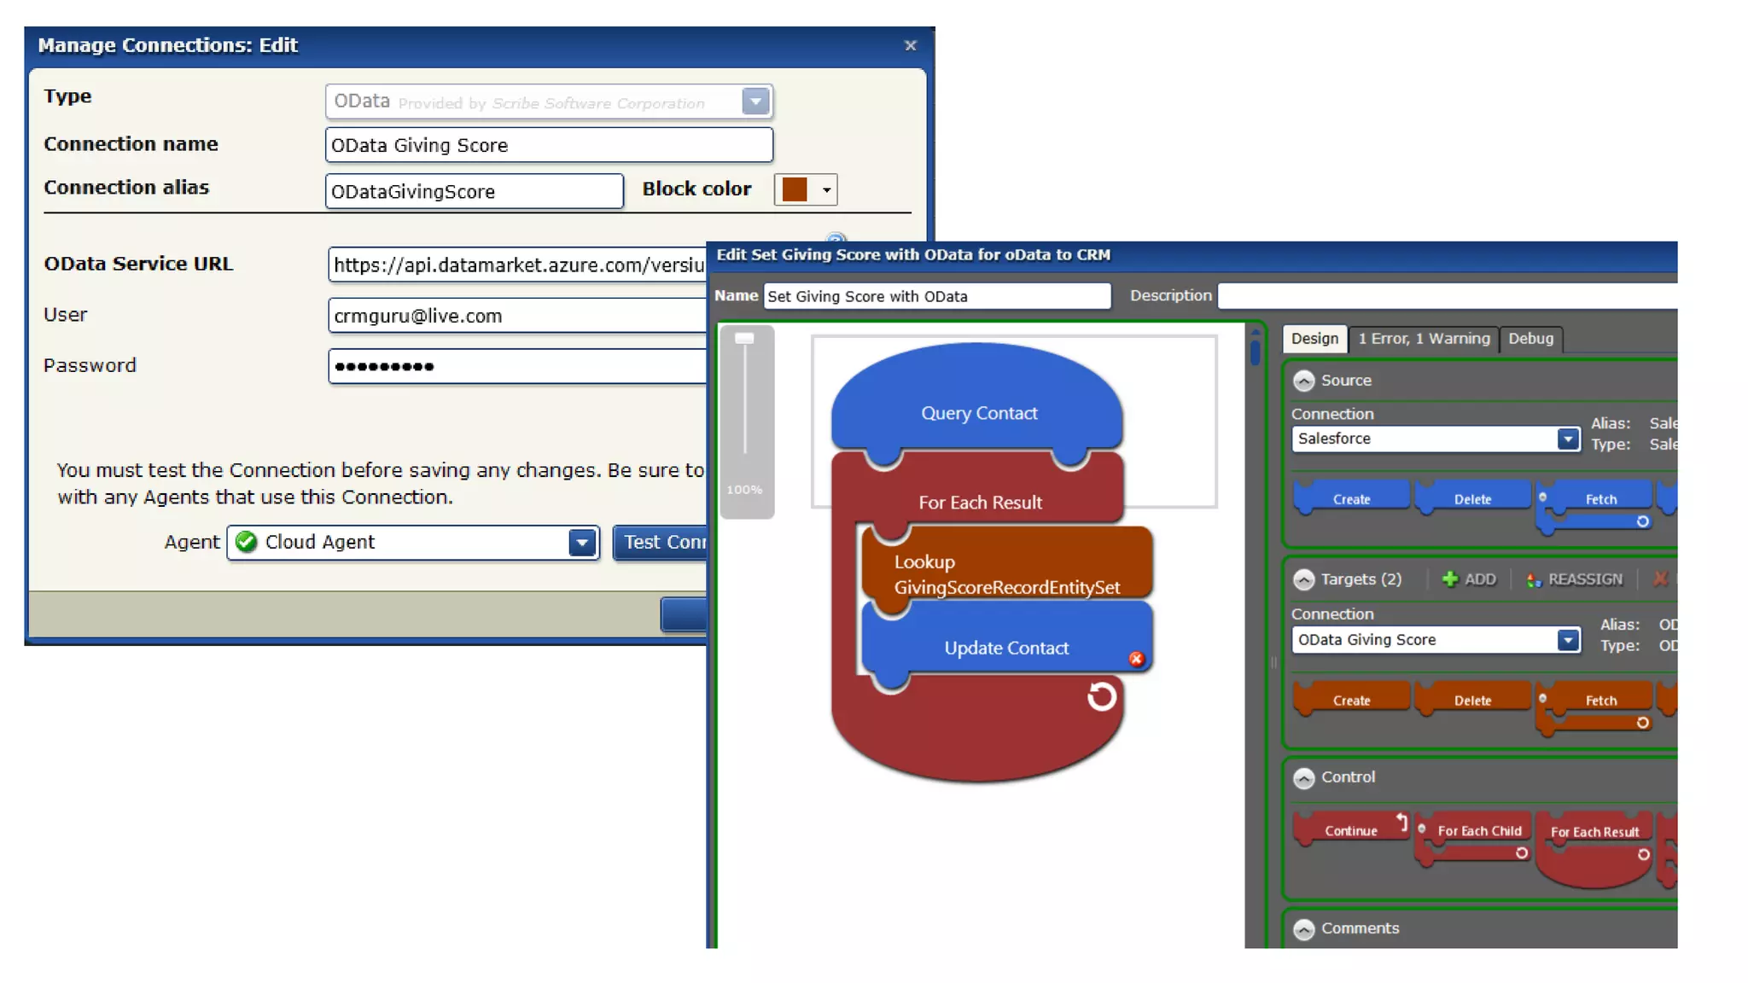Open the OData Giving Score connection dropdown

pyautogui.click(x=1567, y=640)
